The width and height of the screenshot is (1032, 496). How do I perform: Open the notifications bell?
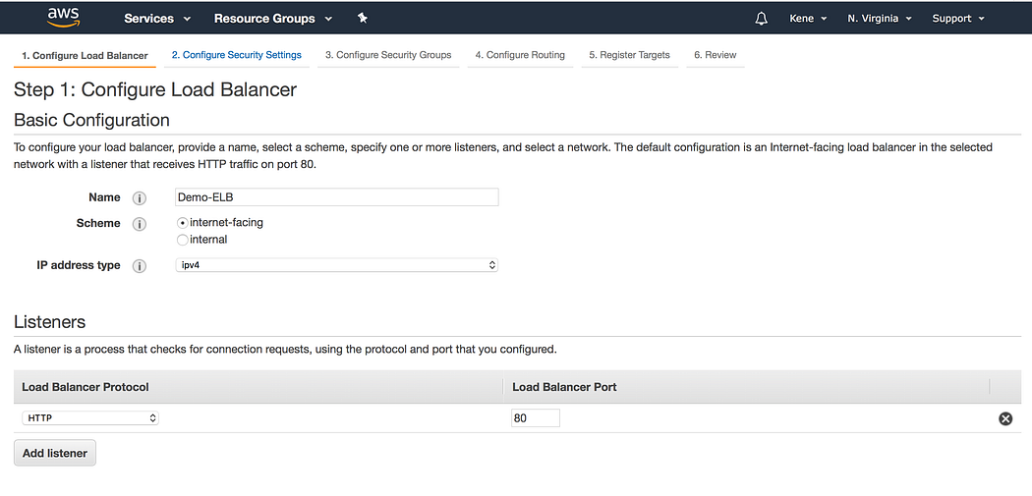[761, 19]
